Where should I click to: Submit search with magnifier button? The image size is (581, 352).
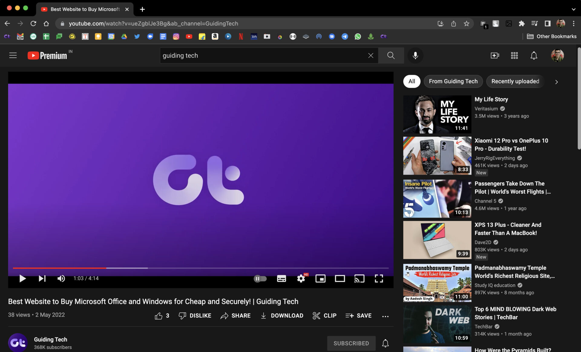[x=391, y=56]
